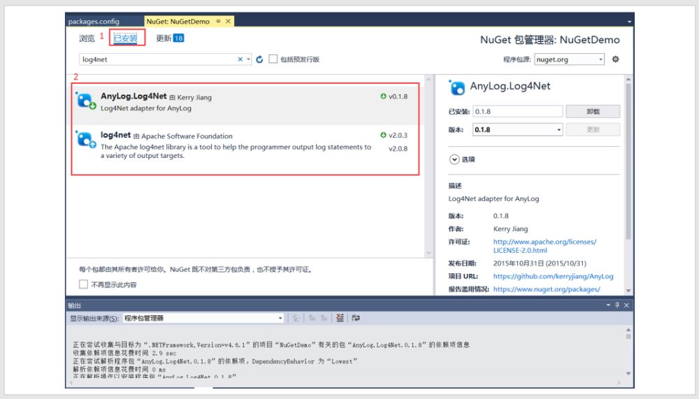Refresh the package list
This screenshot has width=699, height=399.
click(x=259, y=59)
